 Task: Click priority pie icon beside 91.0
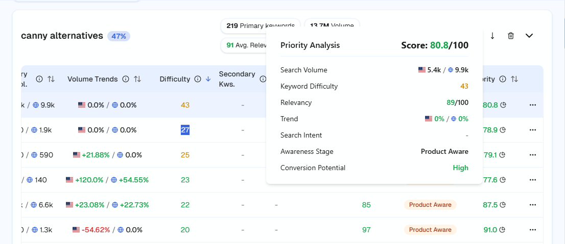pos(503,230)
